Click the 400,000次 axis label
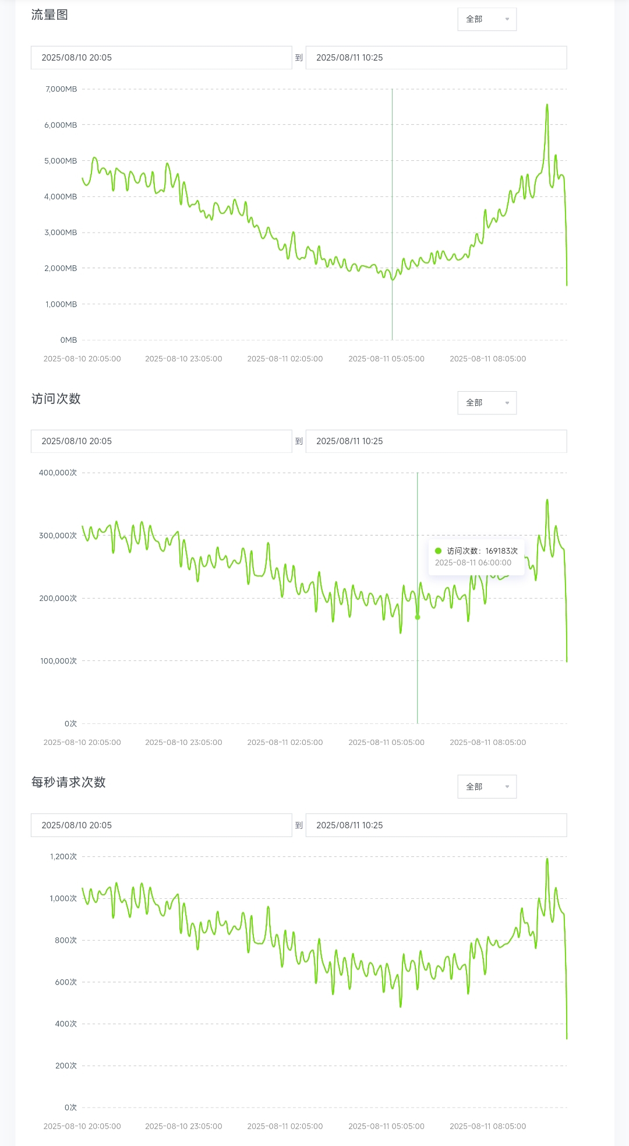This screenshot has height=1146, width=629. [58, 473]
